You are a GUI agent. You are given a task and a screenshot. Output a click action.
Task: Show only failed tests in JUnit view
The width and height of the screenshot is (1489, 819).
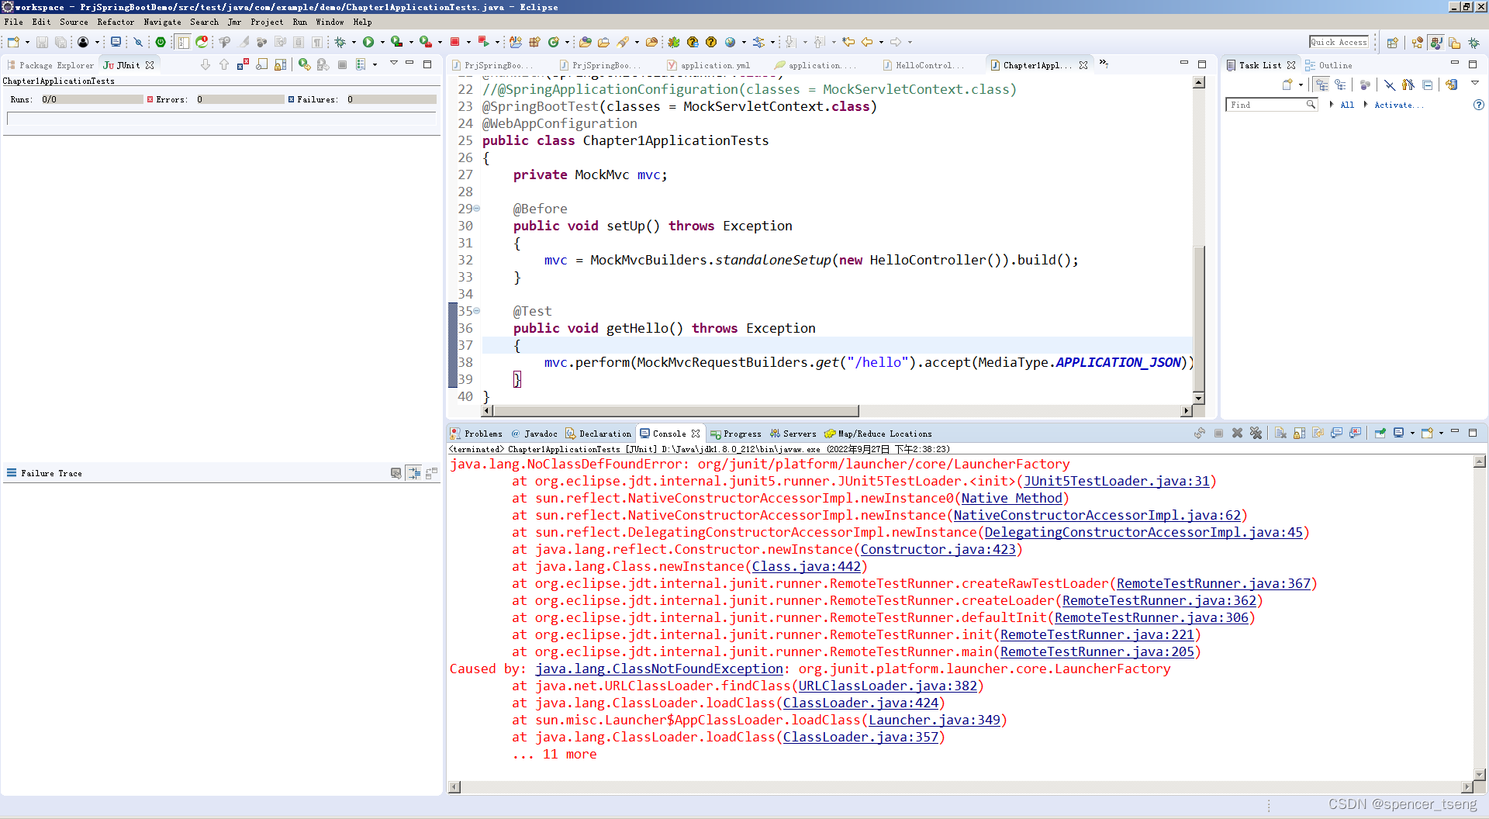pyautogui.click(x=240, y=64)
